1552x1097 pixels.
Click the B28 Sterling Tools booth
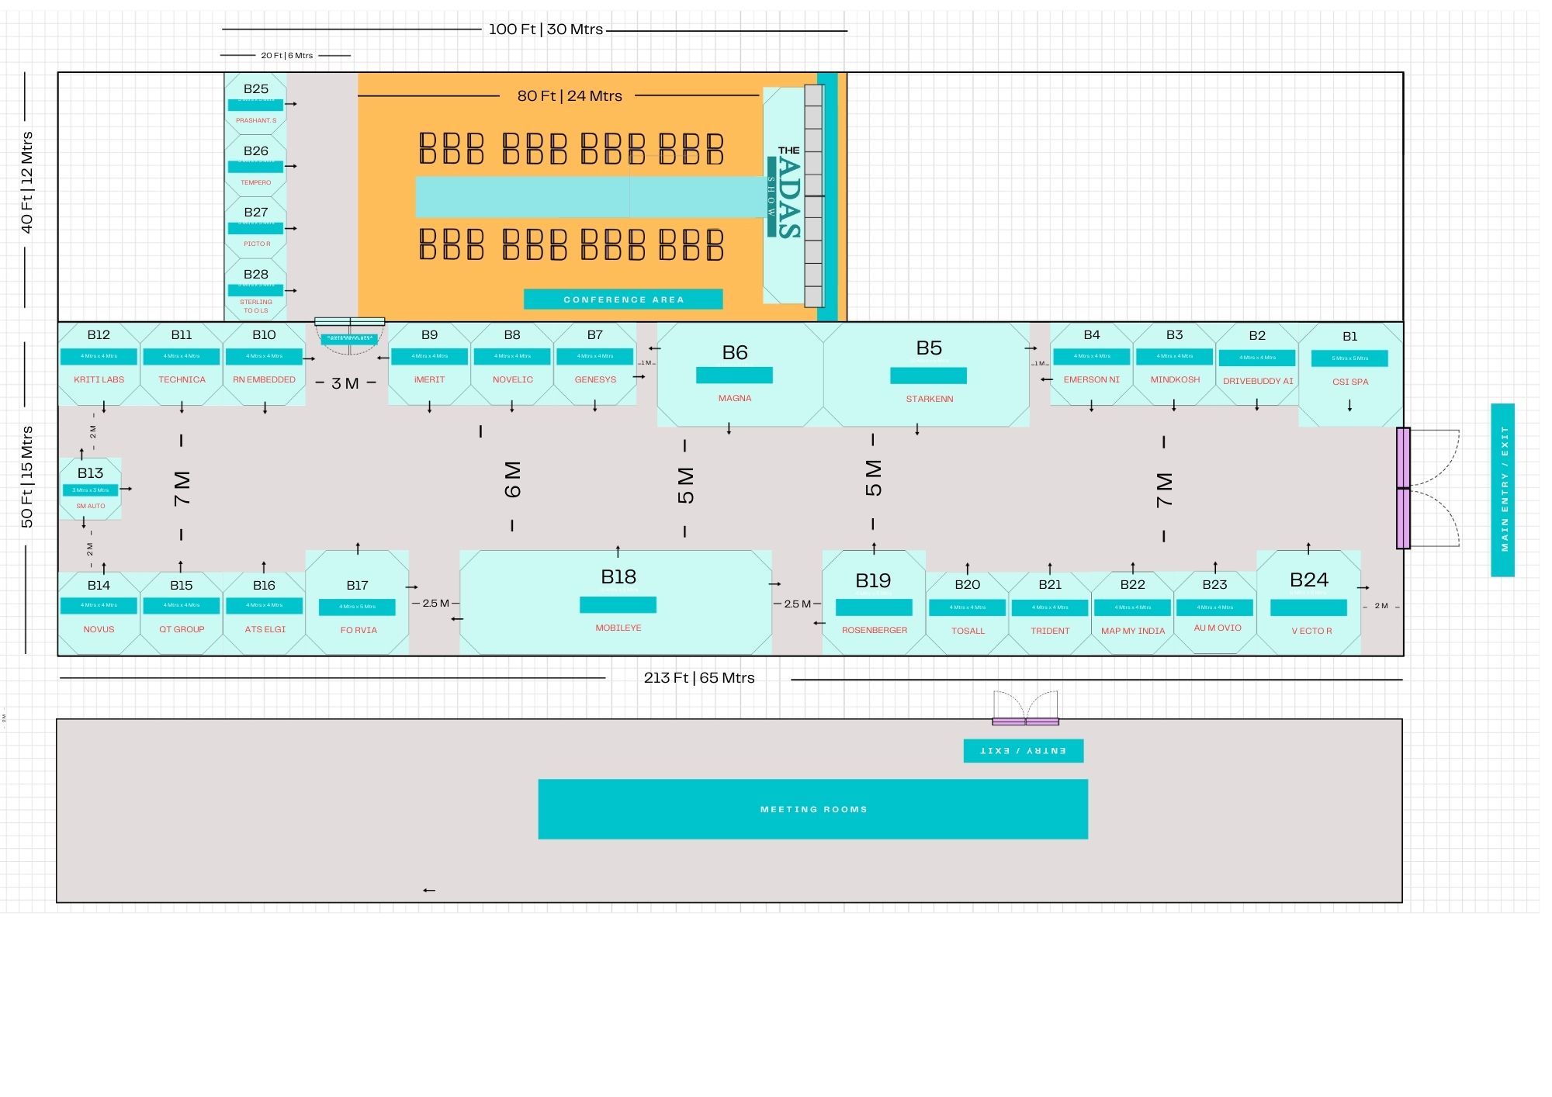[255, 290]
